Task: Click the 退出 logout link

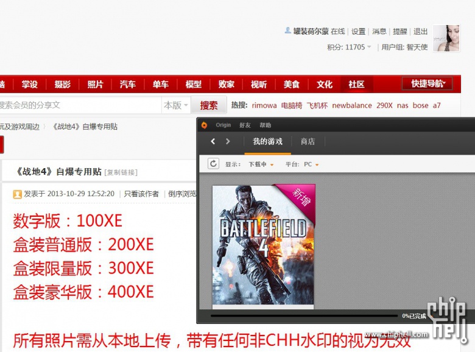Action: (x=420, y=31)
